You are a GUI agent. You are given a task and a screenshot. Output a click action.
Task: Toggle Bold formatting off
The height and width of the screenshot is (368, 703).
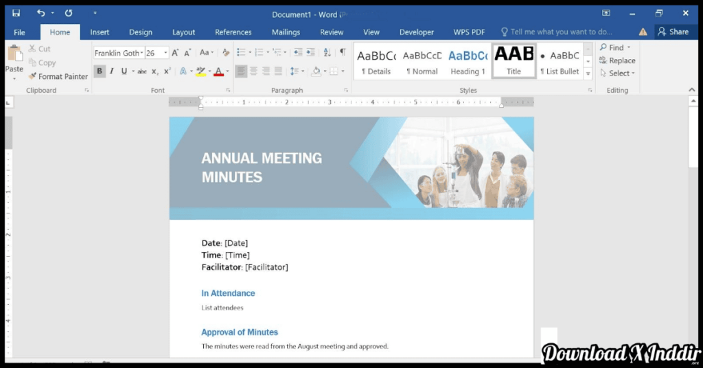pyautogui.click(x=100, y=71)
